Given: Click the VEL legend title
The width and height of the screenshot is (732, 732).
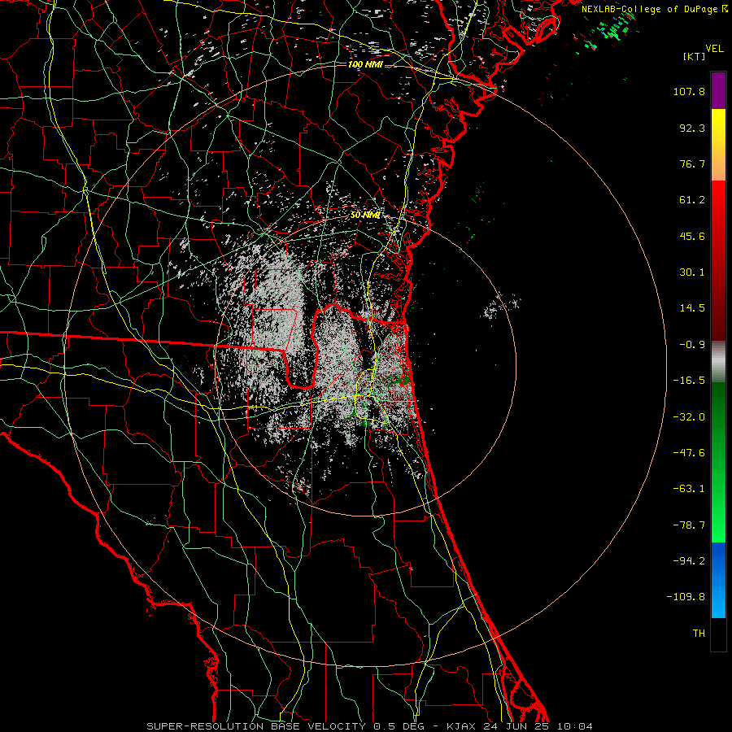Looking at the screenshot, I should coord(715,49).
